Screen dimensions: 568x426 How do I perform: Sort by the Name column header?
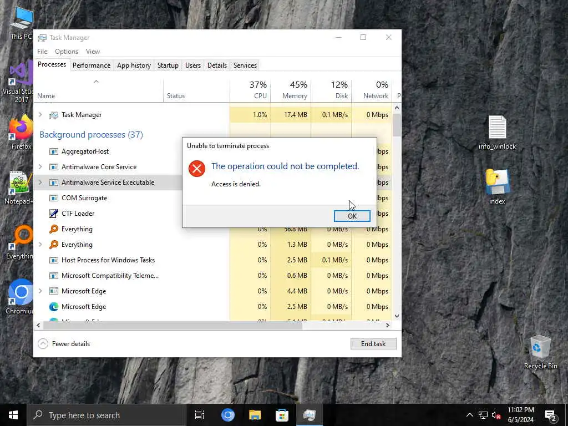[x=99, y=90]
